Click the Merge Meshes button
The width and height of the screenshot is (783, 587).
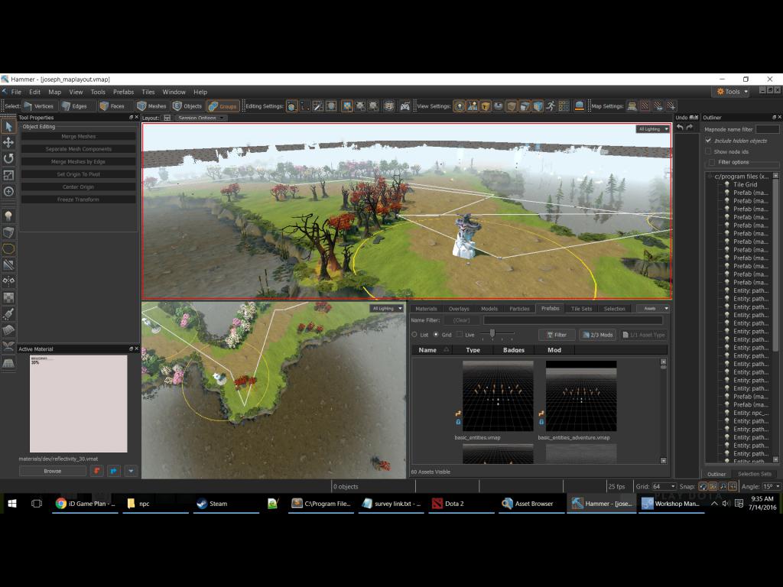pyautogui.click(x=79, y=136)
